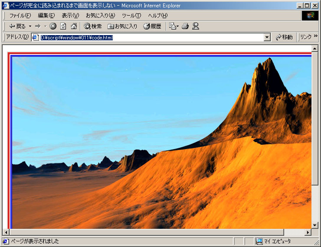Click the 移動 go button

284,37
